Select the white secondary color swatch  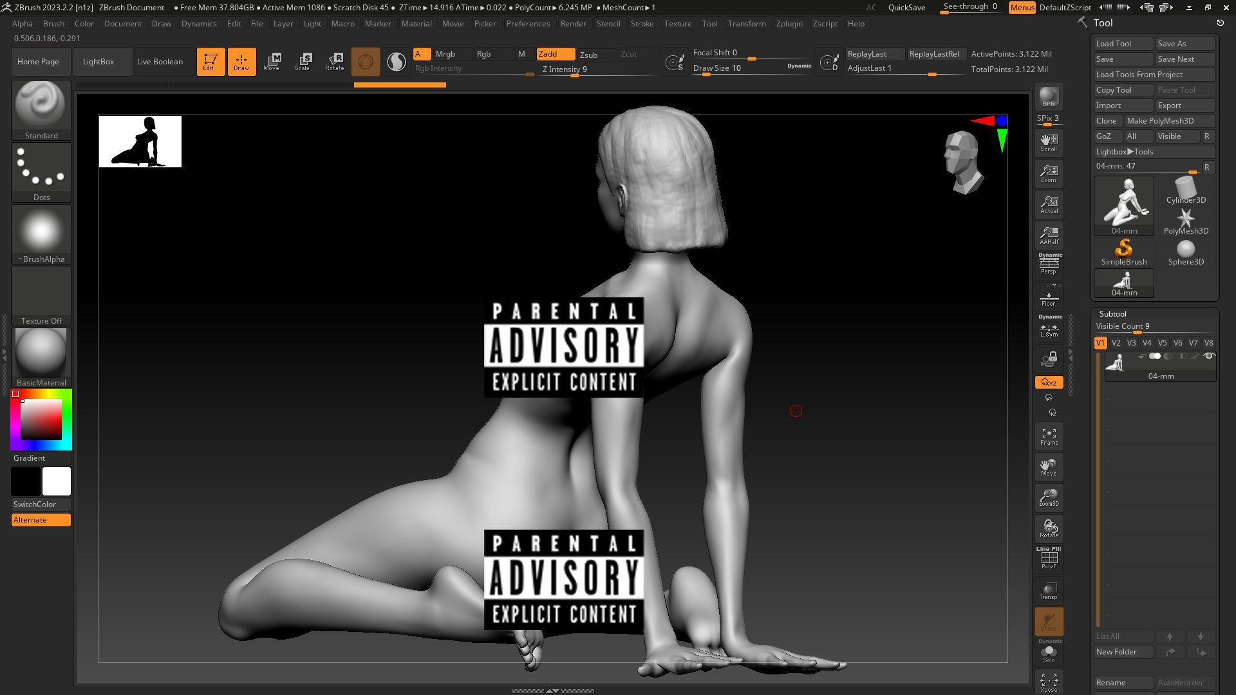57,481
